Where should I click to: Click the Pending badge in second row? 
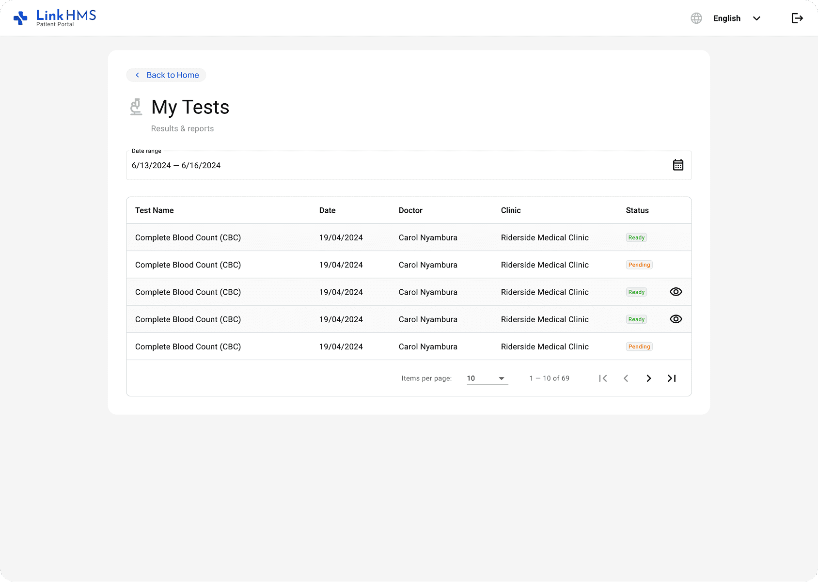click(x=639, y=265)
